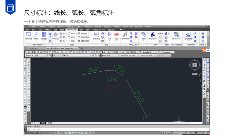Toggle the layer lightbulb on/off icon
Image resolution: width=240 pixels, height=135 pixels.
coord(57,55)
